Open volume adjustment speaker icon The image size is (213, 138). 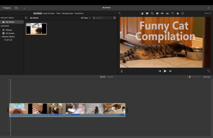click(x=162, y=14)
